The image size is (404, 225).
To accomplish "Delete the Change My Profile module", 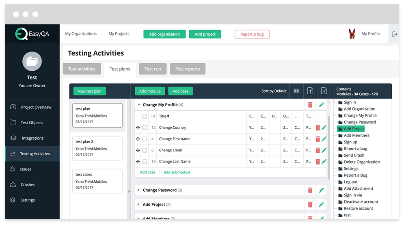I will 310,105.
